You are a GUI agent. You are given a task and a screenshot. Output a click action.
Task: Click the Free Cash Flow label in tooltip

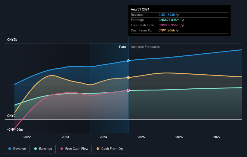coord(142,25)
